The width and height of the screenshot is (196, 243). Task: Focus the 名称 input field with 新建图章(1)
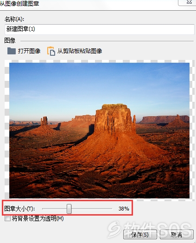tap(100, 29)
